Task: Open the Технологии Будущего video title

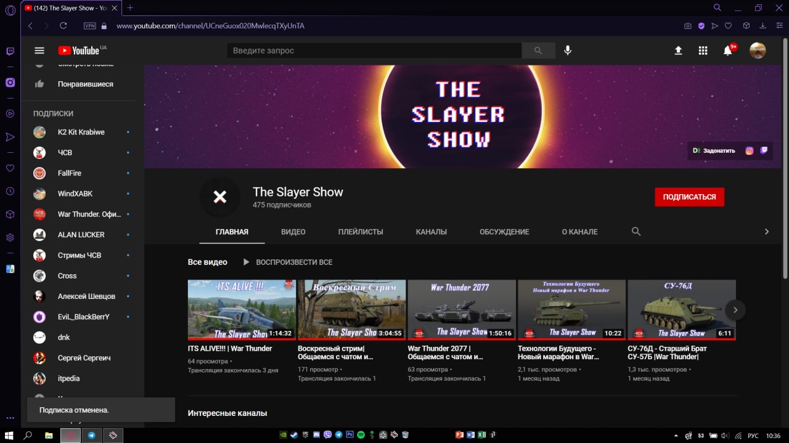Action: tap(558, 352)
